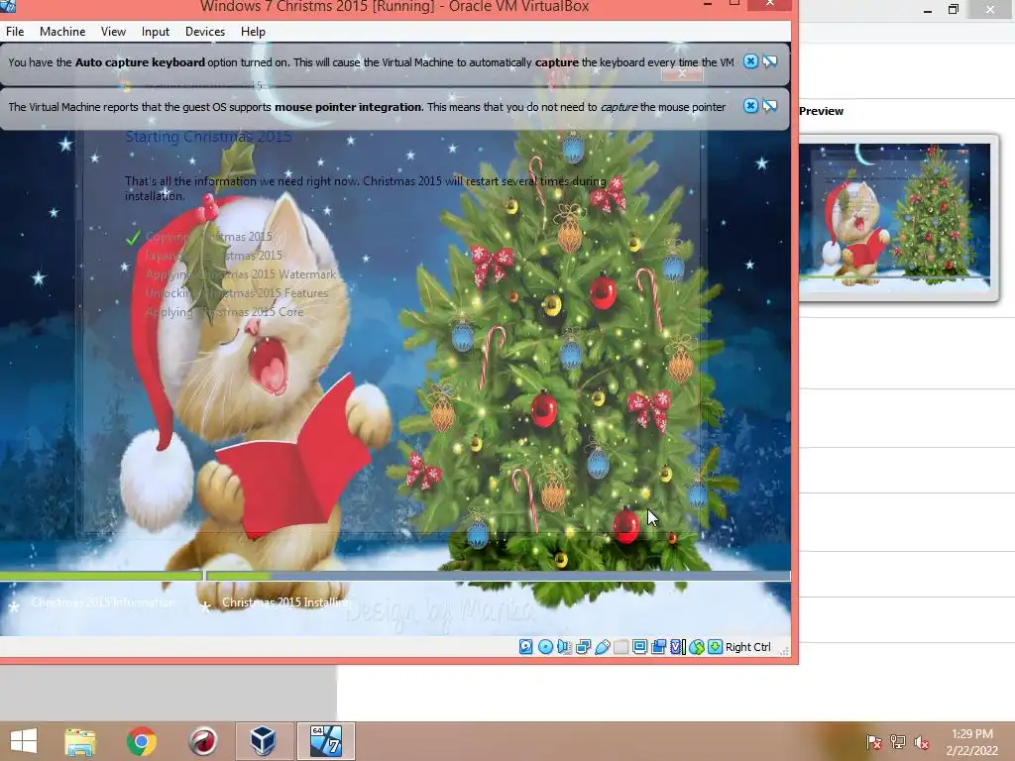Launch Google Chrome from the taskbar
The height and width of the screenshot is (761, 1015).
click(142, 741)
